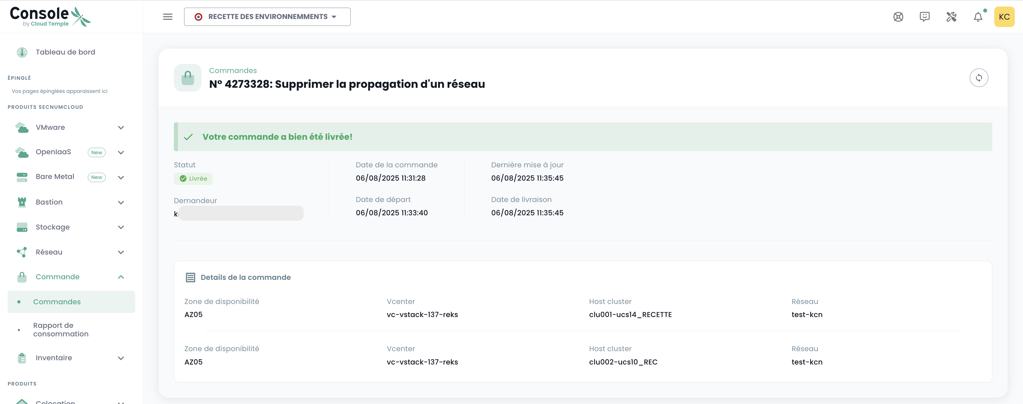Open the Commandes menu entry
This screenshot has width=1023, height=404.
coord(57,302)
